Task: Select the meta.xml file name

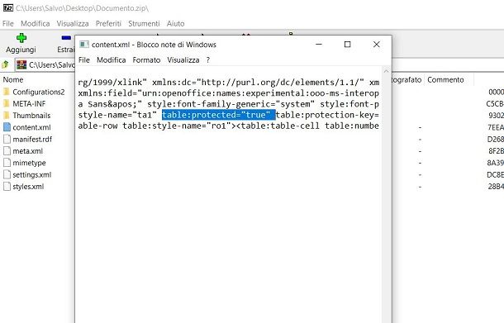Action: pyautogui.click(x=27, y=151)
